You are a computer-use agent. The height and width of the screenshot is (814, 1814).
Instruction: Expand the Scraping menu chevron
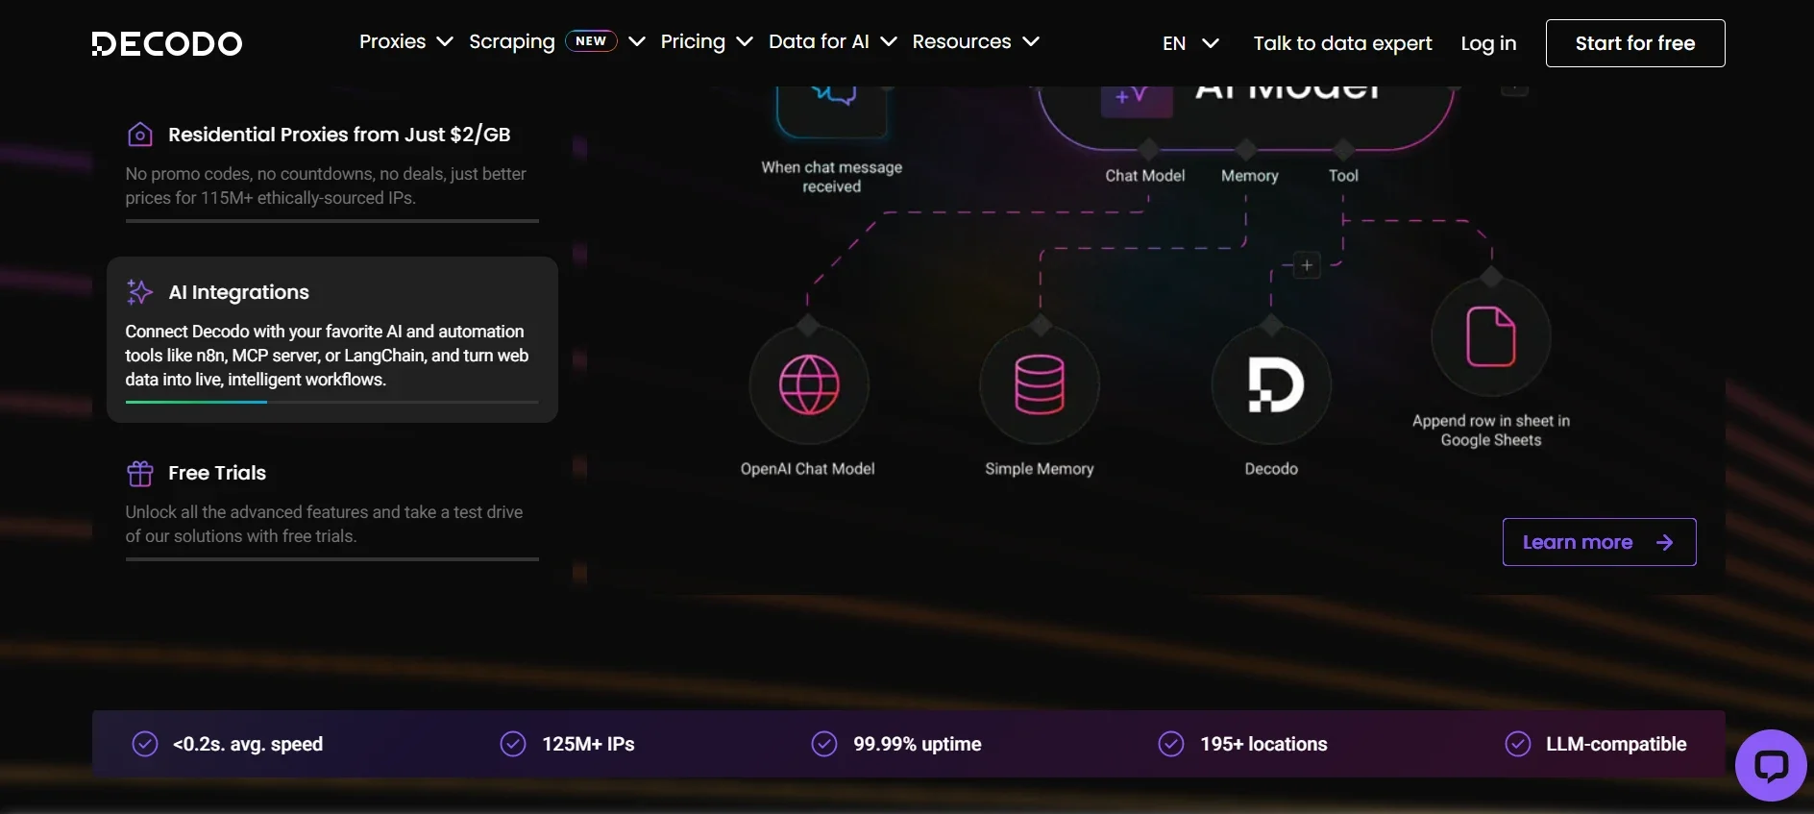pyautogui.click(x=637, y=41)
